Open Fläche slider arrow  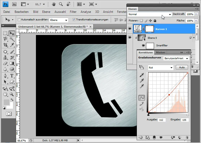tap(196, 21)
